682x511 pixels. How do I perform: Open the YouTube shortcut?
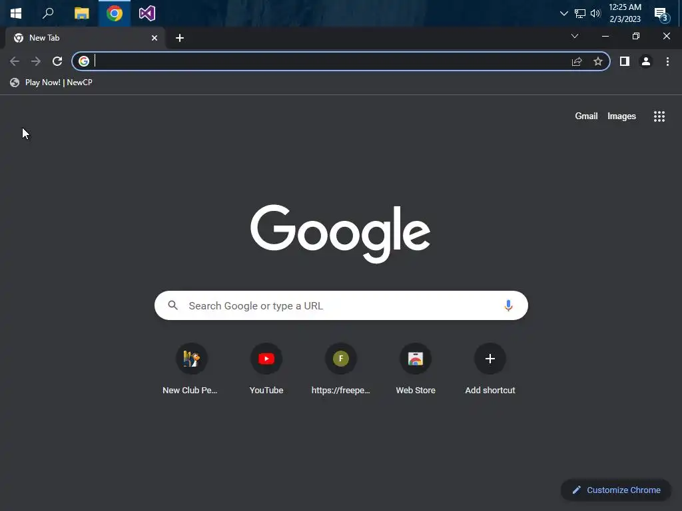tap(266, 369)
